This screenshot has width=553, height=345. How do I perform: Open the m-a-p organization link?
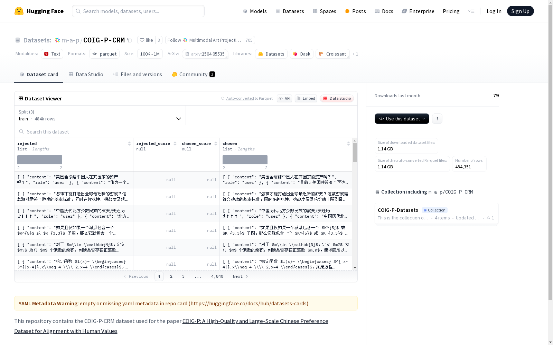[70, 40]
